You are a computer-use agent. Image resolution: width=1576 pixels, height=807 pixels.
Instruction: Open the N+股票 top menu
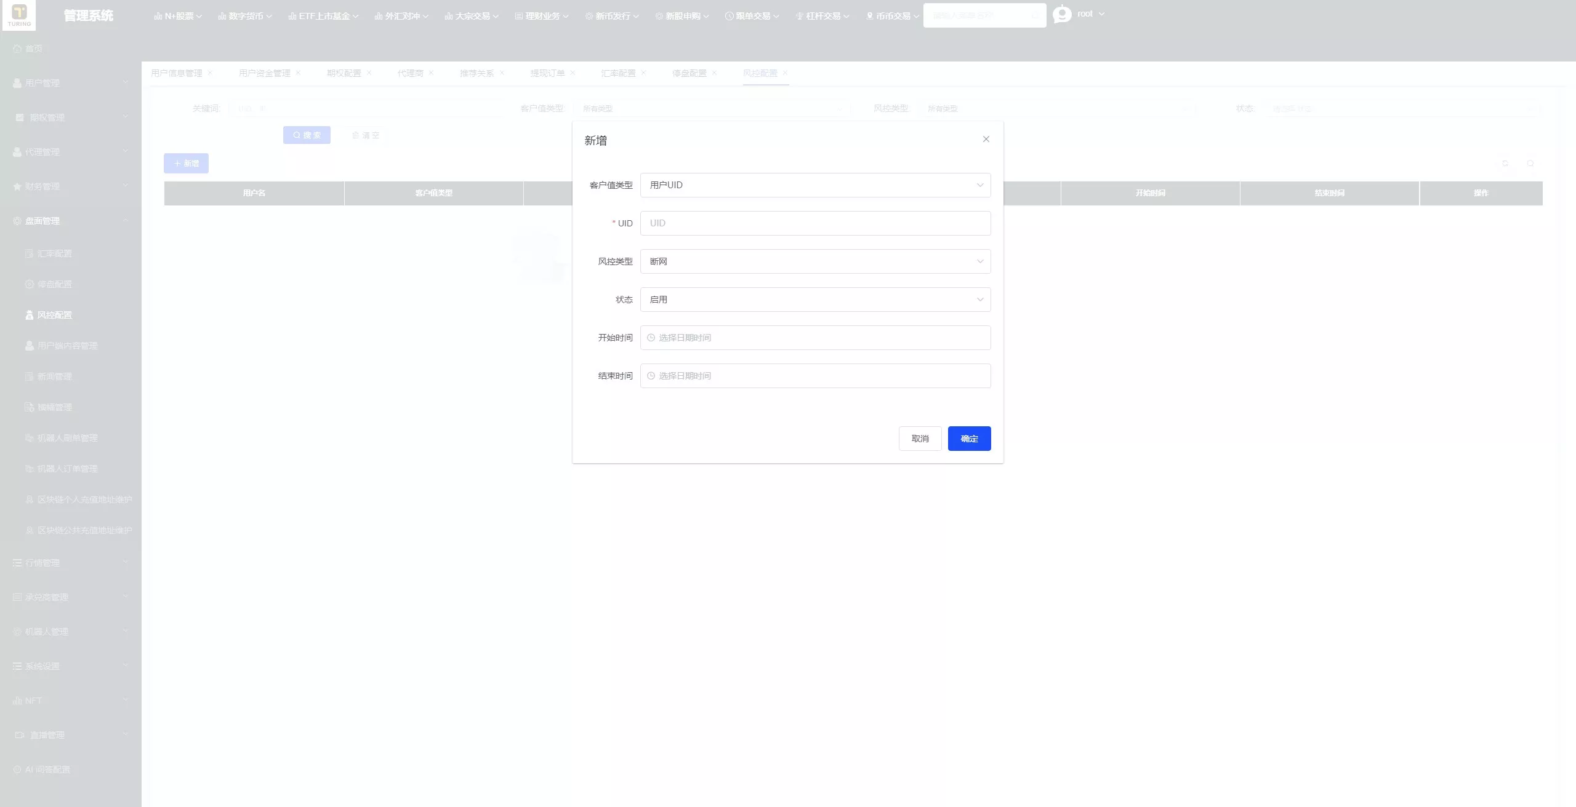(x=178, y=16)
